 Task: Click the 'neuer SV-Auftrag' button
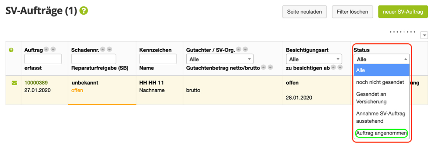[x=403, y=12]
